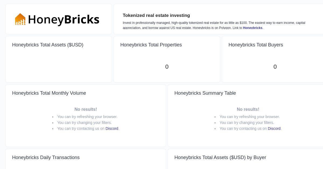Click refreshing browser tip in Monthly Volume
This screenshot has height=169, width=323.
pyautogui.click(x=87, y=117)
